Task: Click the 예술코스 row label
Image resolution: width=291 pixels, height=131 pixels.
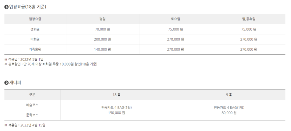Action: point(32,105)
